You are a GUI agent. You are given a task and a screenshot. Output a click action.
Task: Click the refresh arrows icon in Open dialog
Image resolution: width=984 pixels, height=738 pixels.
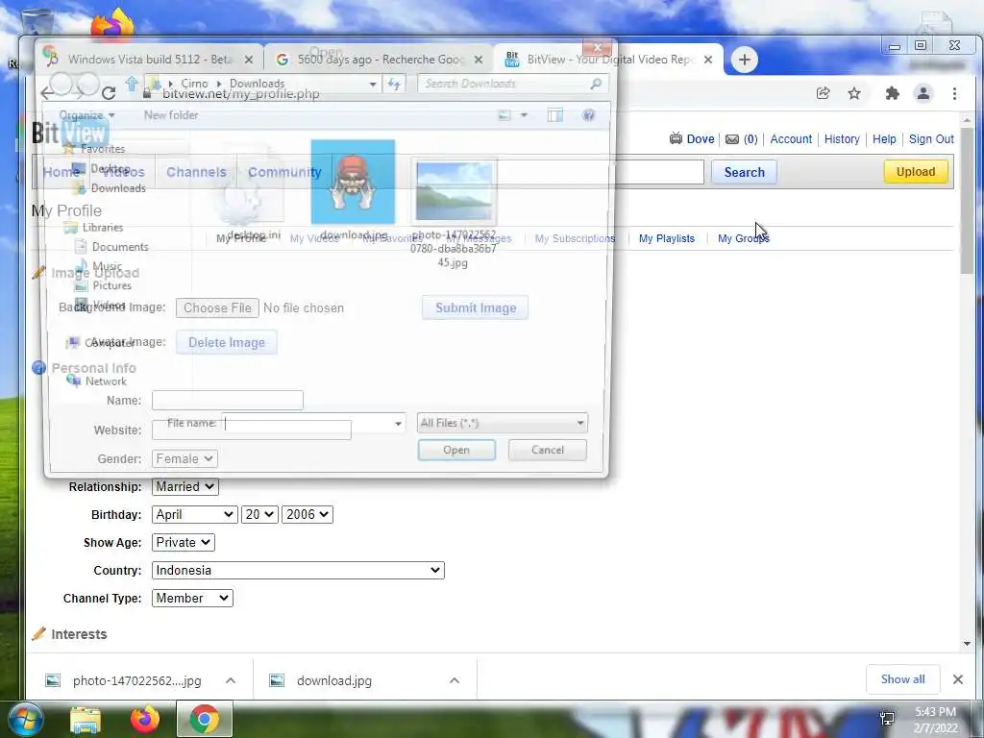[x=394, y=84]
